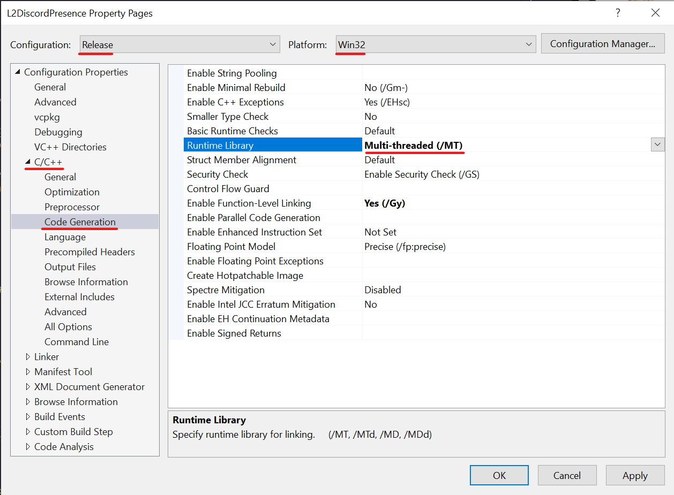
Task: Select the Build Events tree item label
Action: point(59,416)
